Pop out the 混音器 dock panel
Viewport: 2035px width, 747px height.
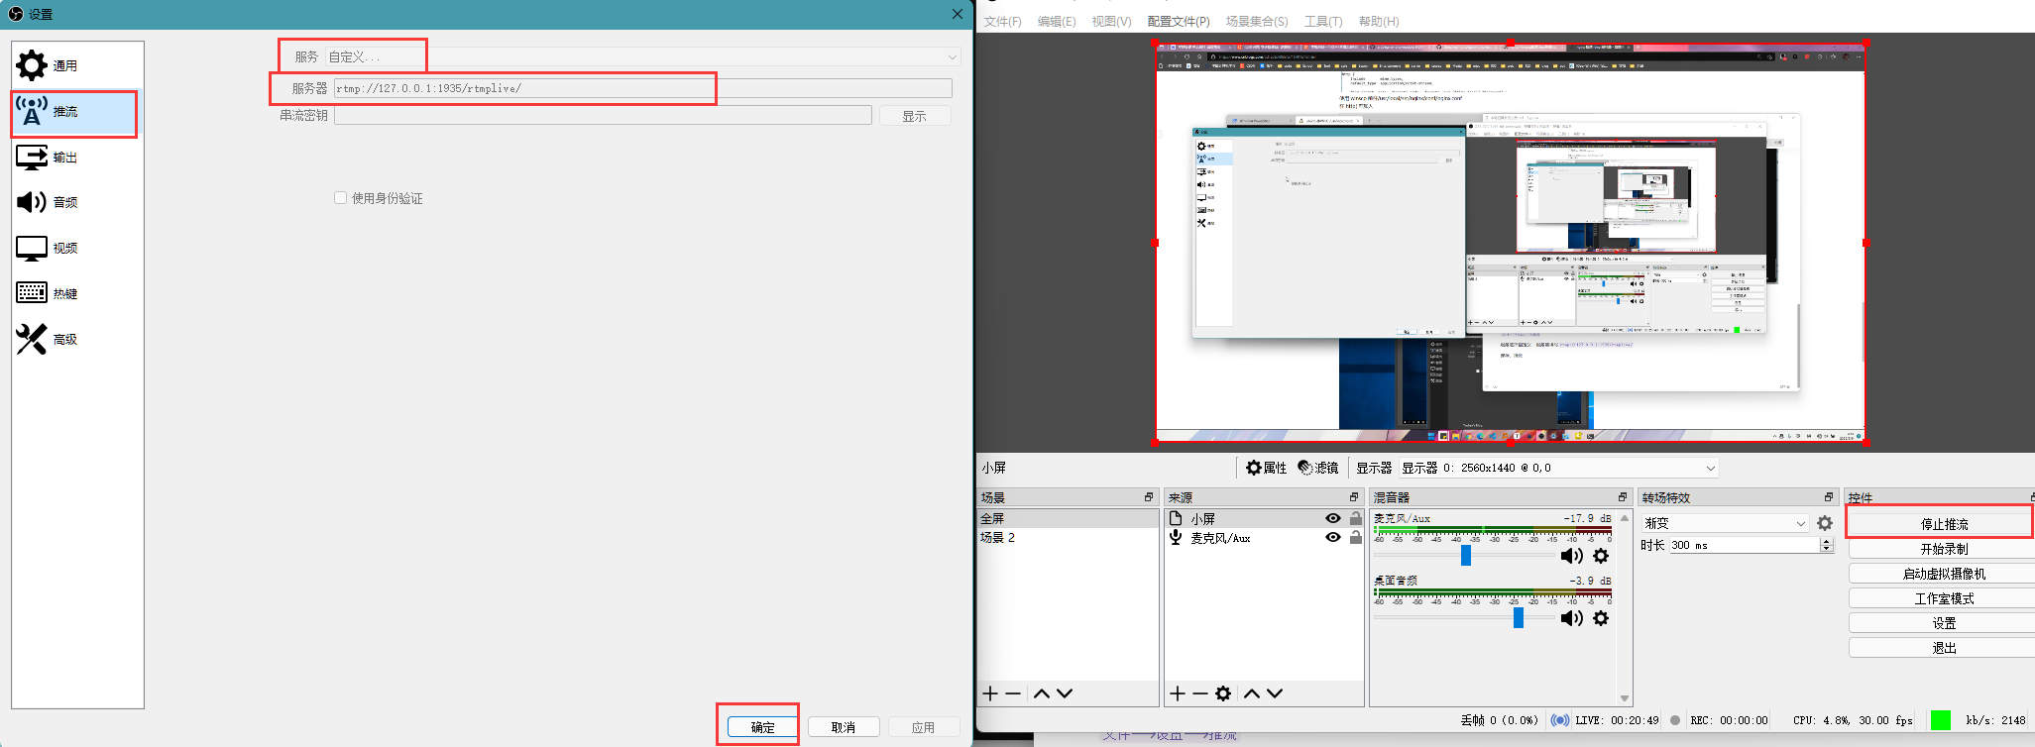click(1623, 497)
